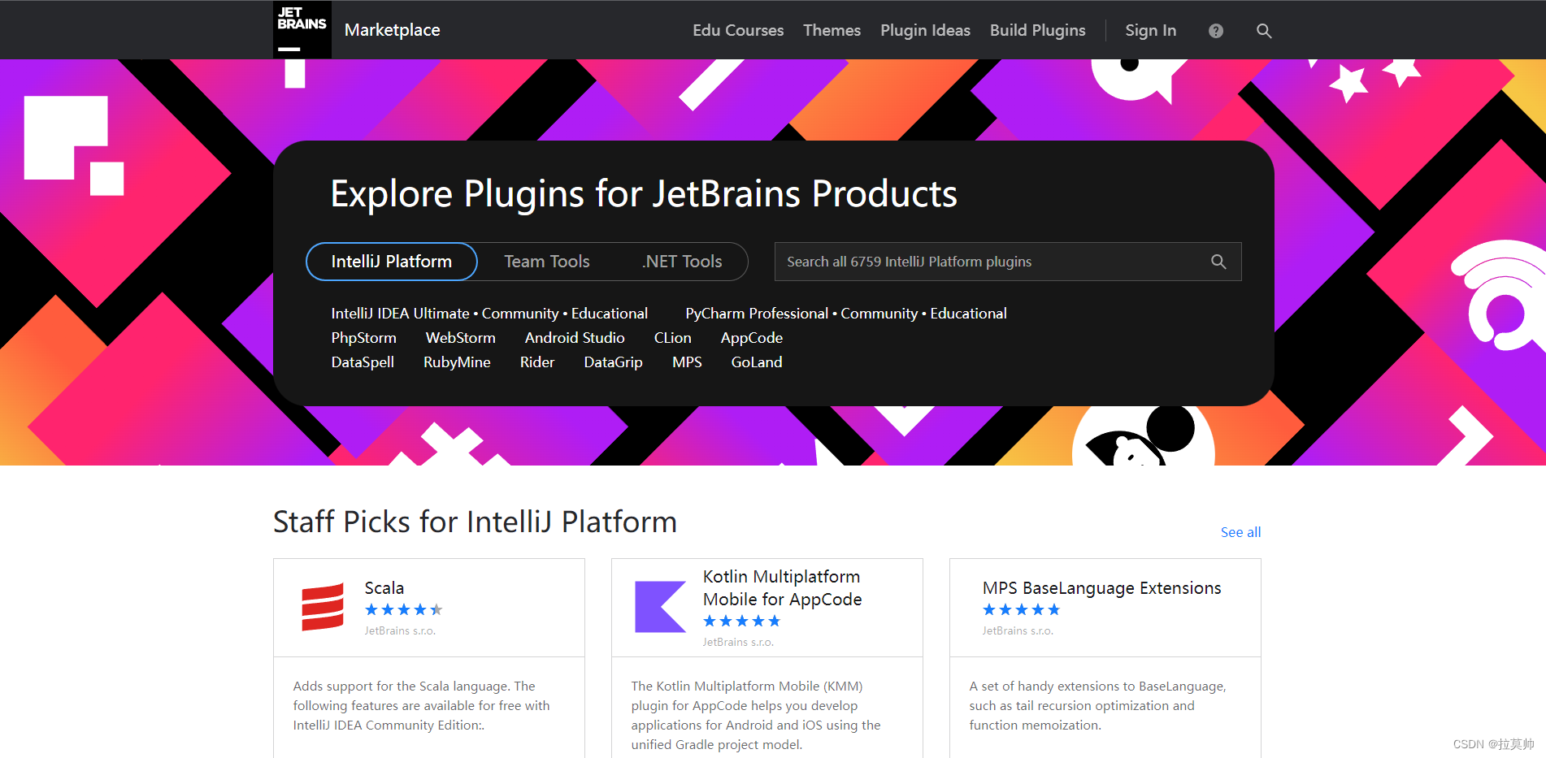Screen dimensions: 1546x758
Task: Open the help question mark icon
Action: [1216, 31]
